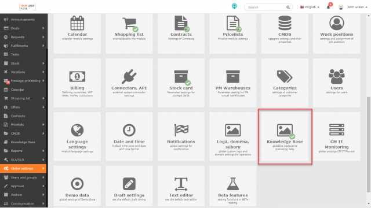The height and width of the screenshot is (208, 371).
Task: Open the Contracts settings tile
Action: point(181,34)
